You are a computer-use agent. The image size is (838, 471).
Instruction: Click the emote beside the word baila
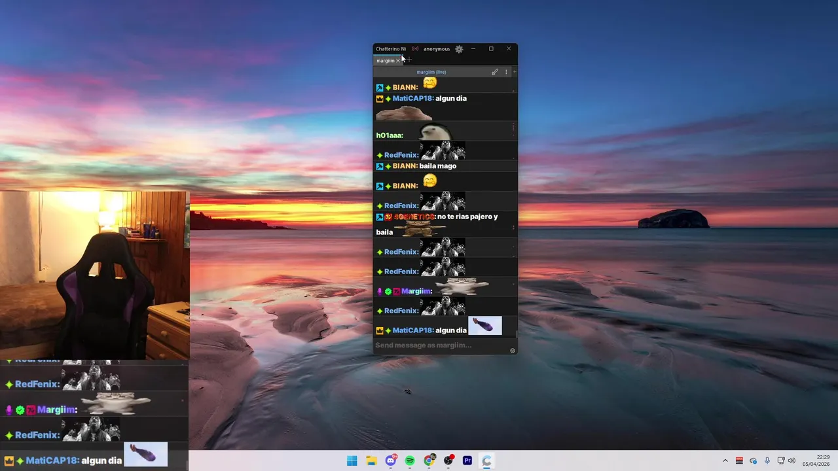pos(421,229)
